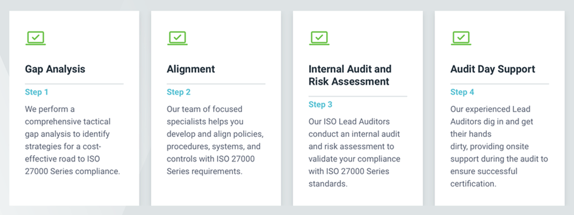Image resolution: width=574 pixels, height=215 pixels.
Task: Open the Audit Day Support title
Action: coord(493,69)
